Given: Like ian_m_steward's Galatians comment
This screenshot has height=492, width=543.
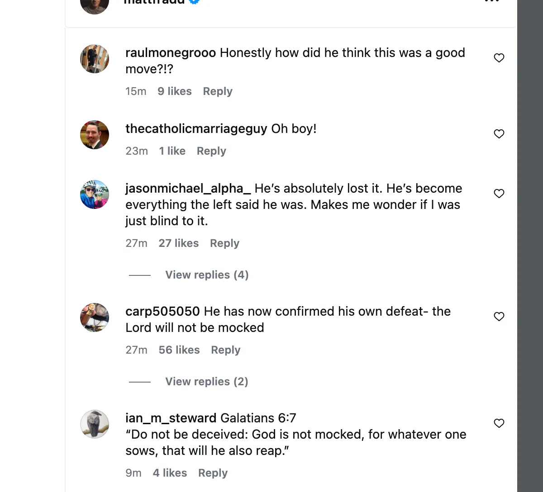Looking at the screenshot, I should pos(499,423).
